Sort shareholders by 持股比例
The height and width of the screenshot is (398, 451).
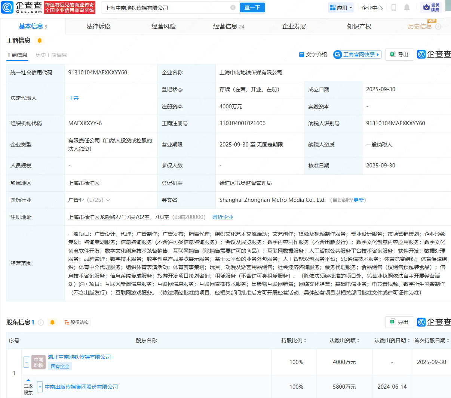pos(294,340)
